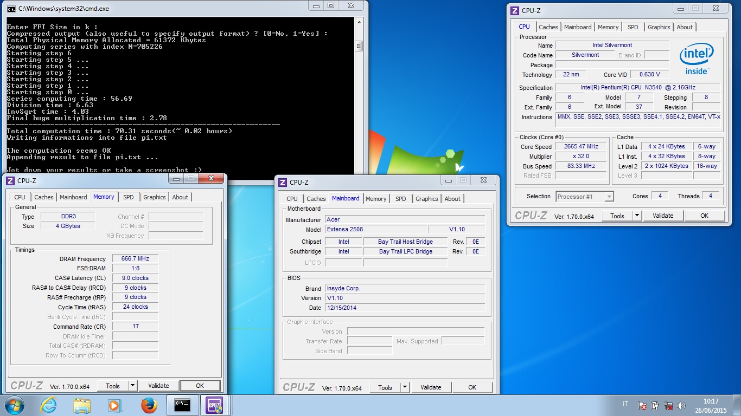The height and width of the screenshot is (416, 741).
Task: Select the CPU tab in the Memory window
Action: (20, 197)
